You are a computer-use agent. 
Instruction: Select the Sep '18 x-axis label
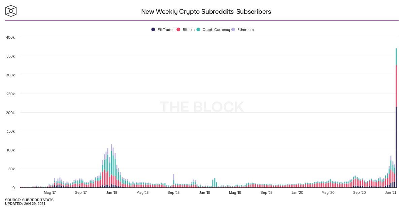(x=173, y=193)
